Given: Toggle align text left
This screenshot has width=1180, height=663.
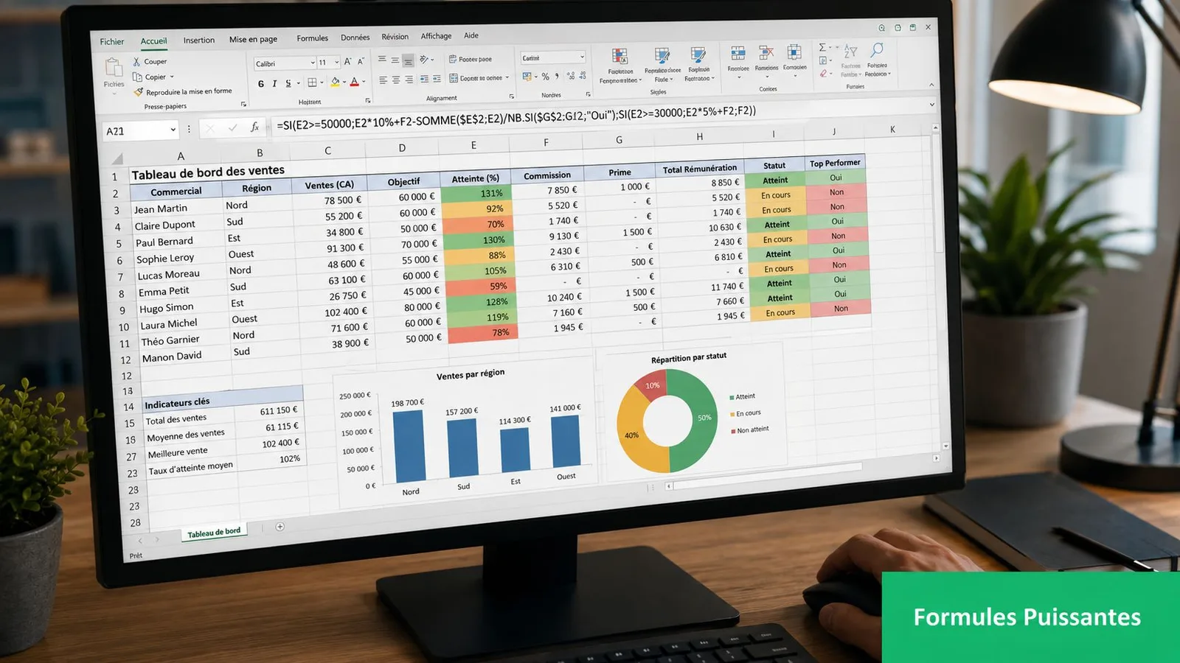Looking at the screenshot, I should pos(383,80).
